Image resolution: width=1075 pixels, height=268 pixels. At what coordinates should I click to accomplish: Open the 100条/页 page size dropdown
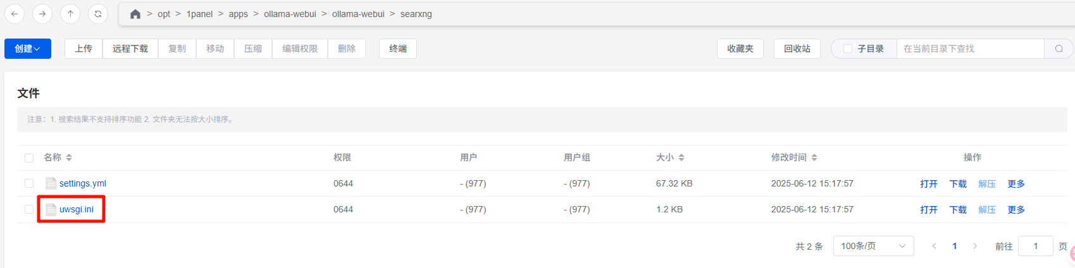[x=873, y=246]
